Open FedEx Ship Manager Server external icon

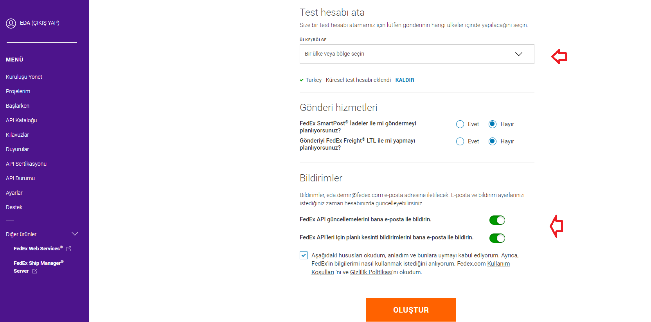pyautogui.click(x=35, y=271)
